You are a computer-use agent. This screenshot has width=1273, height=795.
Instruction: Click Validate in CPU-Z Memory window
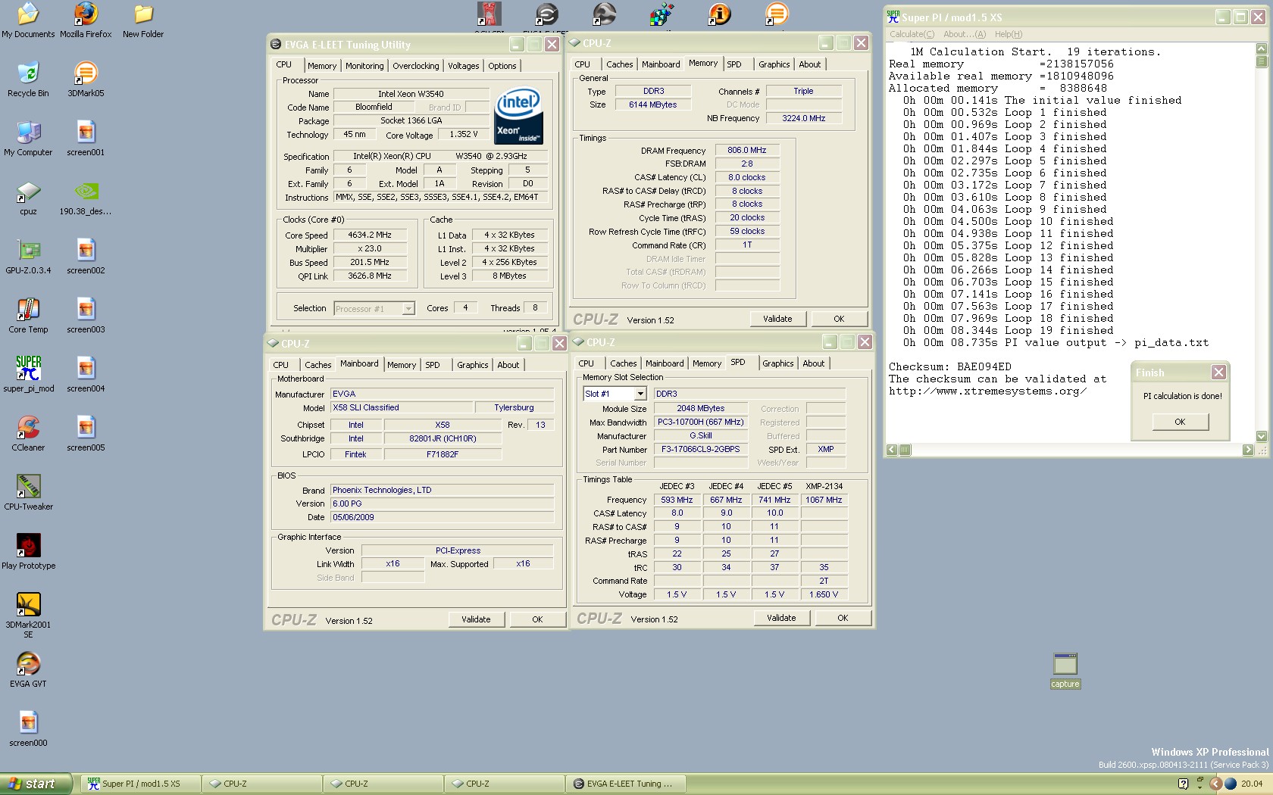click(x=777, y=319)
